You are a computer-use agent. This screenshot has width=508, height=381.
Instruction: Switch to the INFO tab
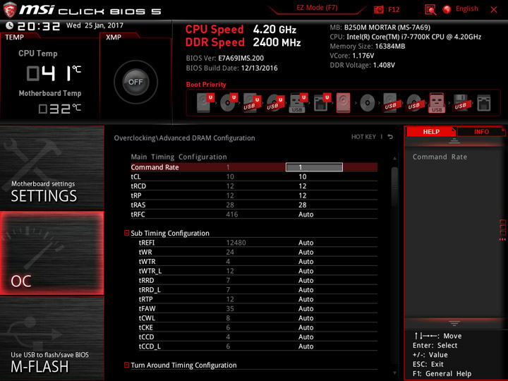(x=481, y=131)
